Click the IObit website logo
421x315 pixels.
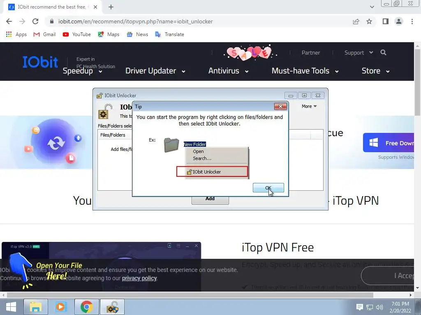pyautogui.click(x=40, y=62)
